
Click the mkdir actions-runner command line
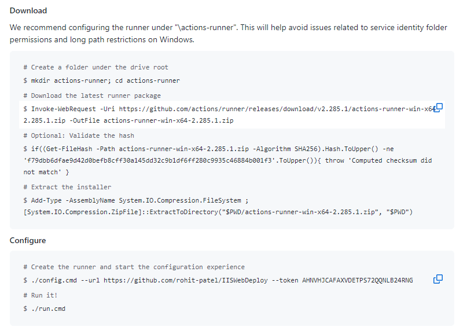tap(102, 80)
